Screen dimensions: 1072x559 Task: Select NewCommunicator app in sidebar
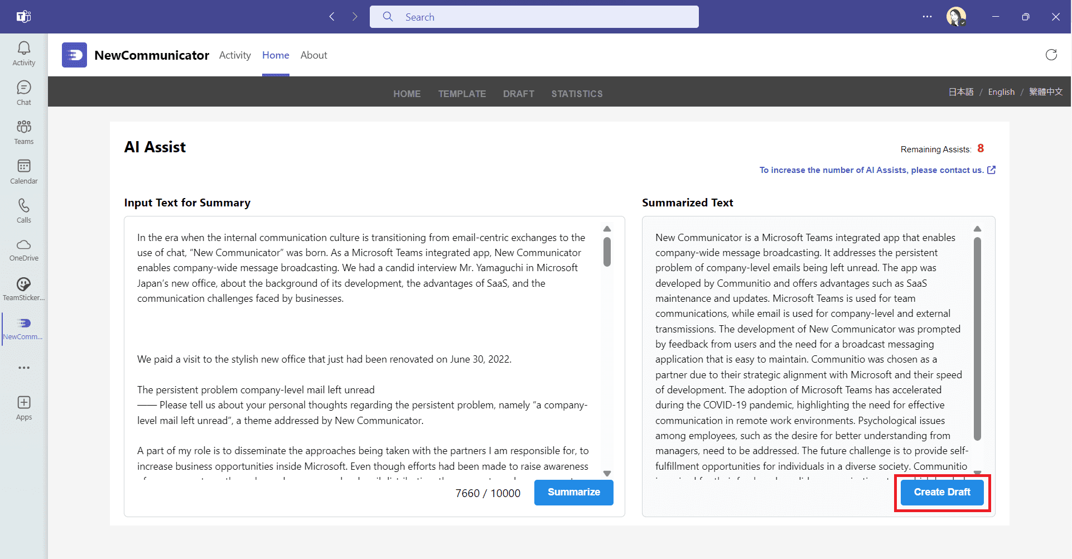tap(24, 329)
